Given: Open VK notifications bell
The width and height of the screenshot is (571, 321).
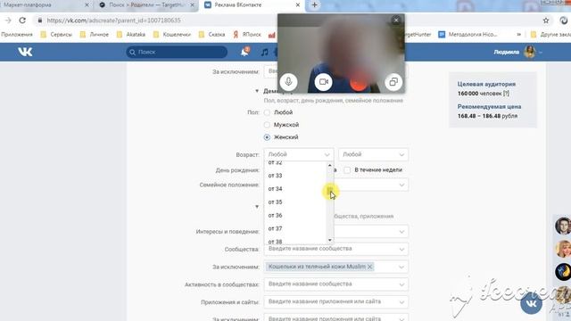Looking at the screenshot, I should [245, 52].
